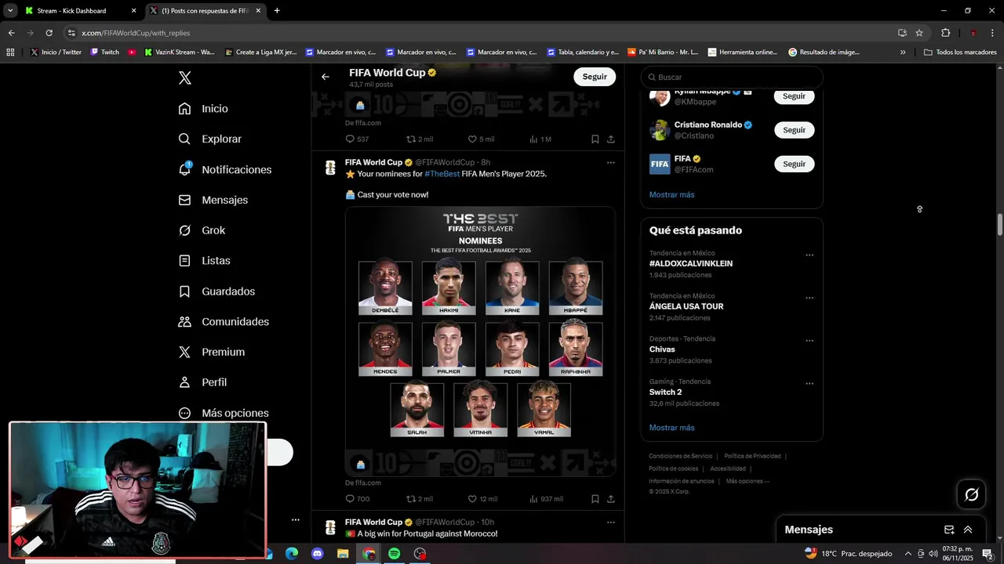1004x564 pixels.
Task: Open The Best nominees image
Action: (480, 341)
